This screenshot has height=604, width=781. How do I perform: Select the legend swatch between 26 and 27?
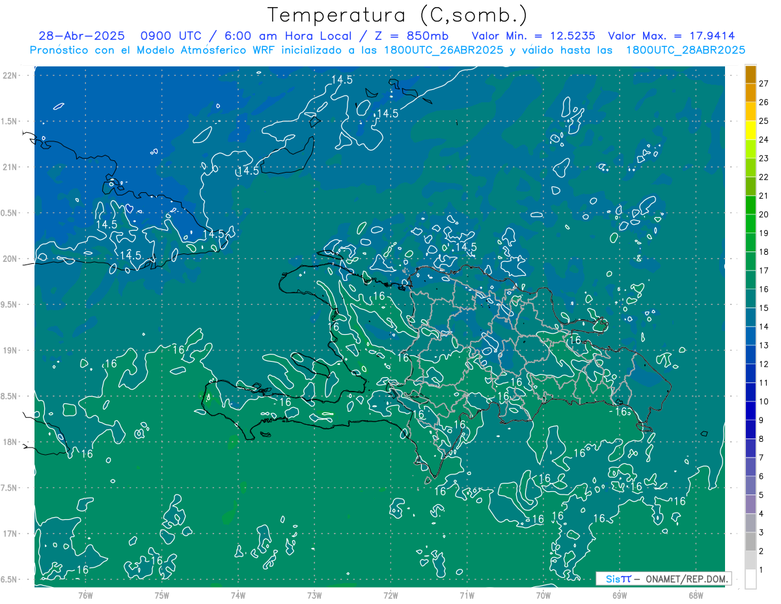tap(750, 93)
